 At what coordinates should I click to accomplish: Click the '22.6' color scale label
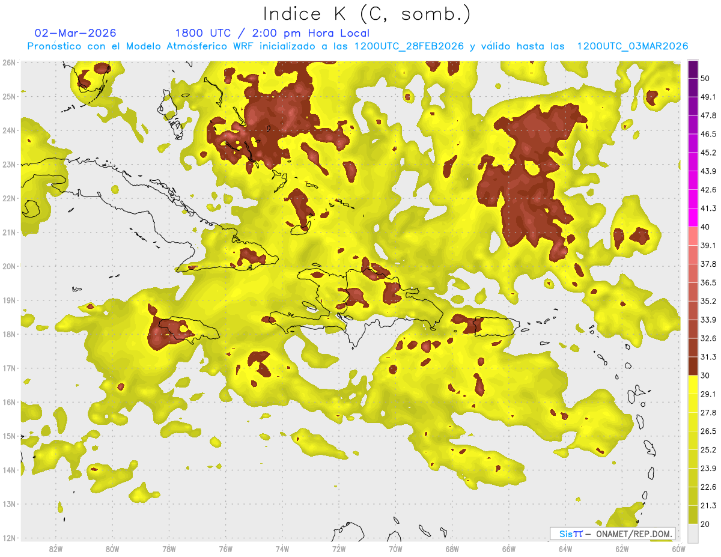708,487
